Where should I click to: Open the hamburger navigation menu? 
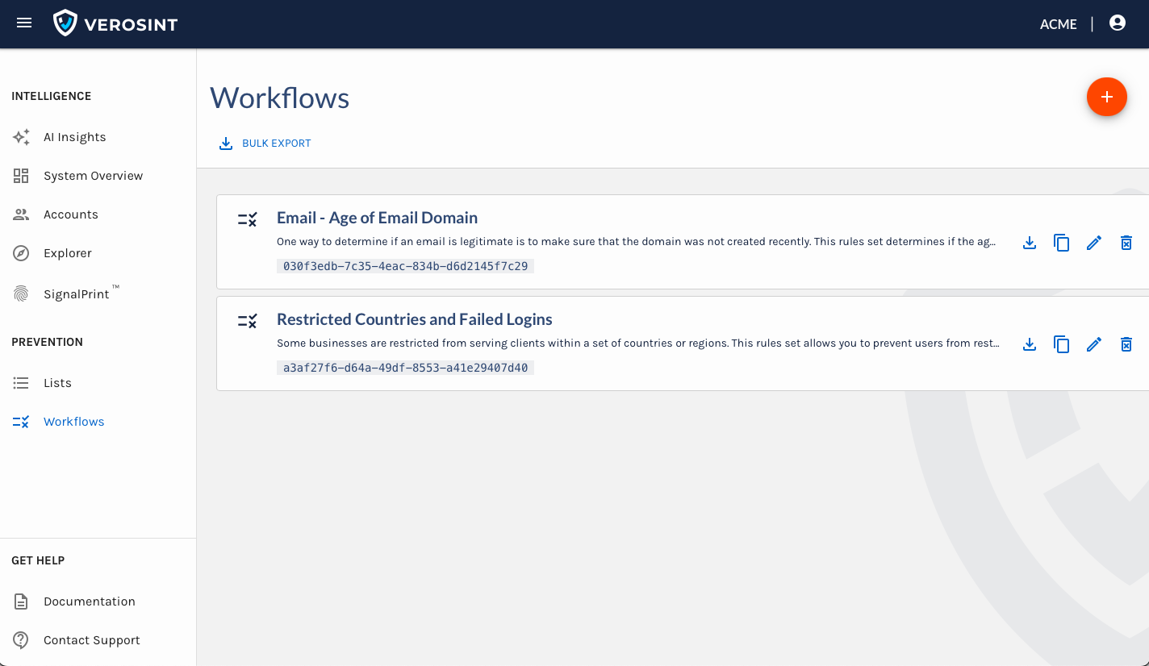(x=24, y=23)
